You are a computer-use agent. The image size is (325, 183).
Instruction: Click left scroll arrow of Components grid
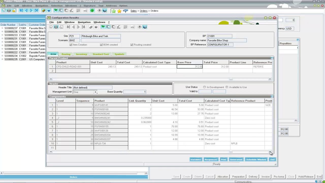[x=51, y=152]
